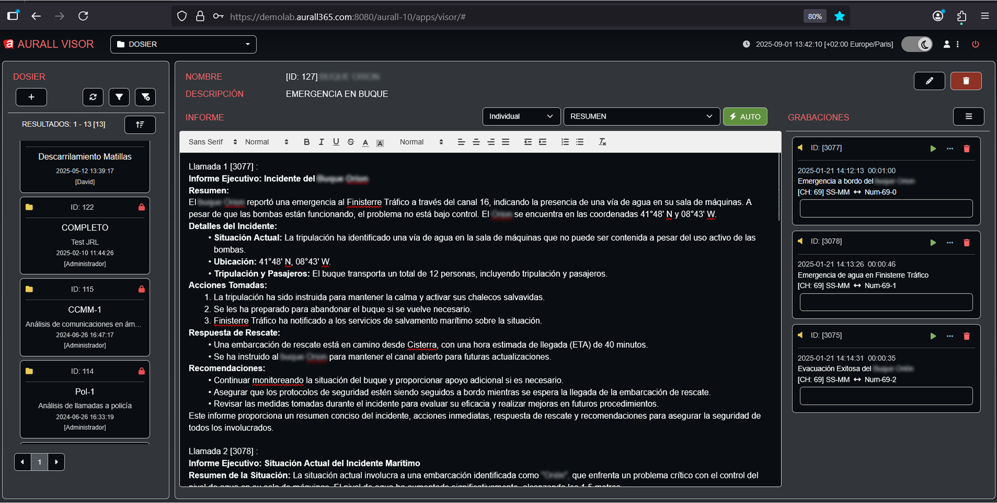Screen dimensions: 997x503
Task: Go to next results page
Action: (56, 462)
